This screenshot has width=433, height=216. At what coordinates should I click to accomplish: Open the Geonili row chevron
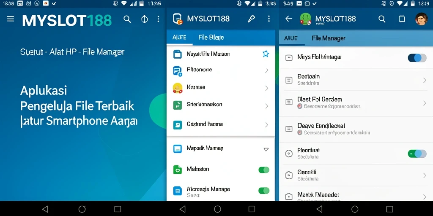click(425, 175)
